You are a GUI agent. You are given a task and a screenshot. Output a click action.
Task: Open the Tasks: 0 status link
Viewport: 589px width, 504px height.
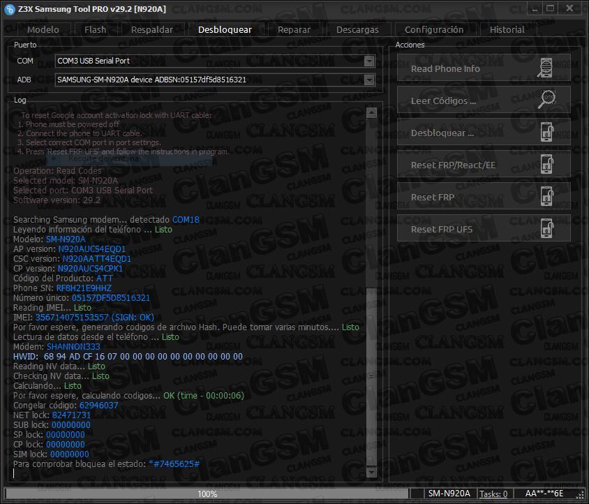point(493,494)
